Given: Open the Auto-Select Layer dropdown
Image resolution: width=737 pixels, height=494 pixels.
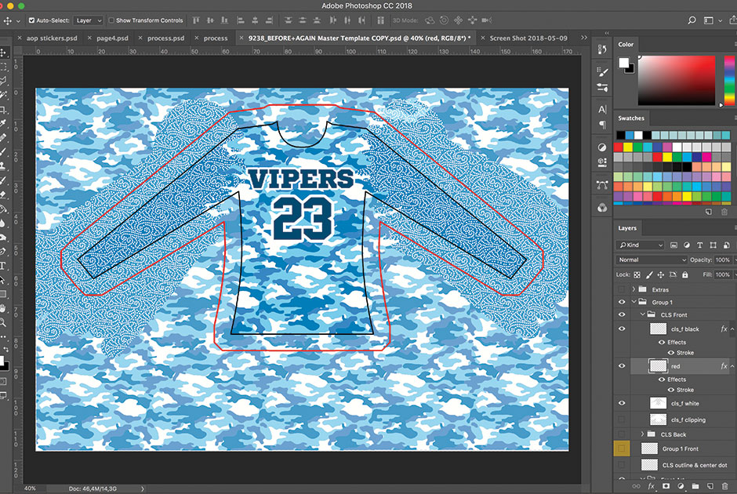Looking at the screenshot, I should (x=88, y=20).
